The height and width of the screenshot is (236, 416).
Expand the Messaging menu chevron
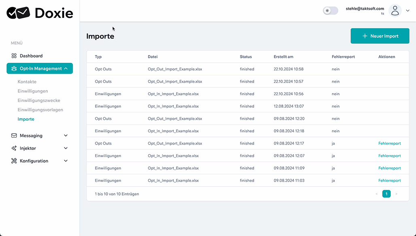66,135
